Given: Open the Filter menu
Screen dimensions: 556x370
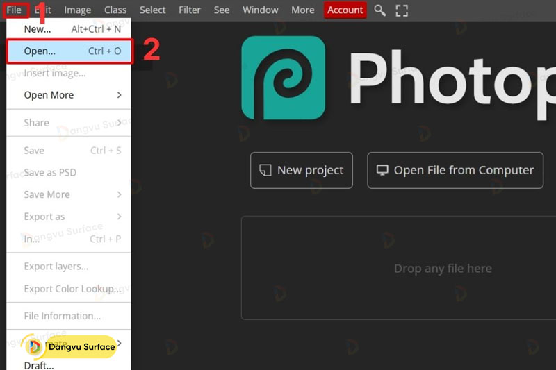Looking at the screenshot, I should point(189,10).
